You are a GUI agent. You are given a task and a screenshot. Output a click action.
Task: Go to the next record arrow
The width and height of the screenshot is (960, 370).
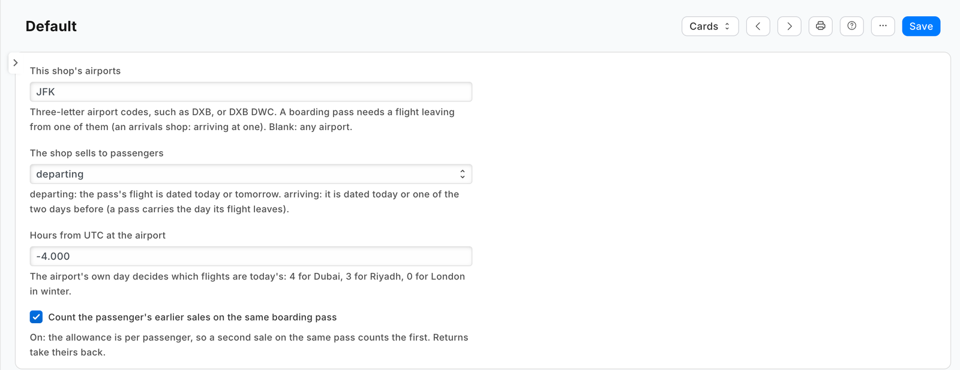click(789, 26)
